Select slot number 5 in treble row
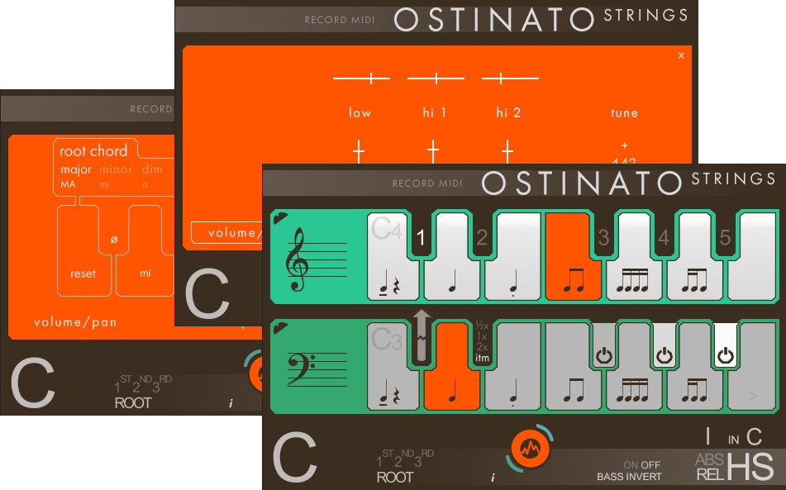Screen dimensions: 786x490 click(724, 237)
